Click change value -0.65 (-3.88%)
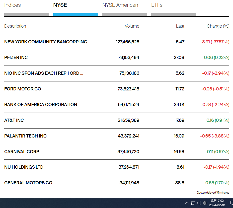 [215, 136]
